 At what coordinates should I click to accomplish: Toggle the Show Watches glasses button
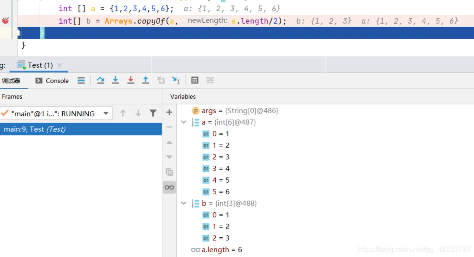[x=169, y=187]
